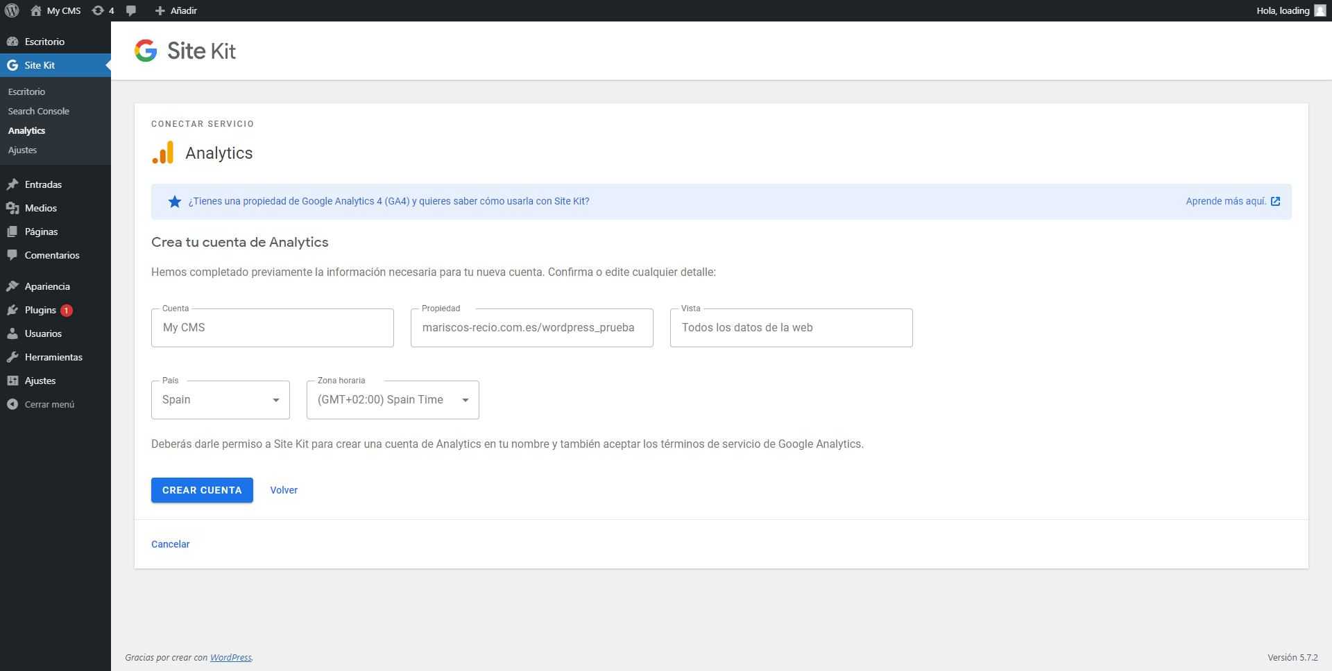Image resolution: width=1332 pixels, height=671 pixels.
Task: Open the Site Kit Escritorio submenu item
Action: pos(26,91)
